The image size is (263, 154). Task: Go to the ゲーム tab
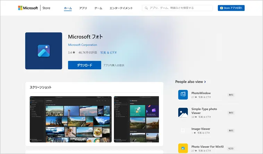click(98, 8)
